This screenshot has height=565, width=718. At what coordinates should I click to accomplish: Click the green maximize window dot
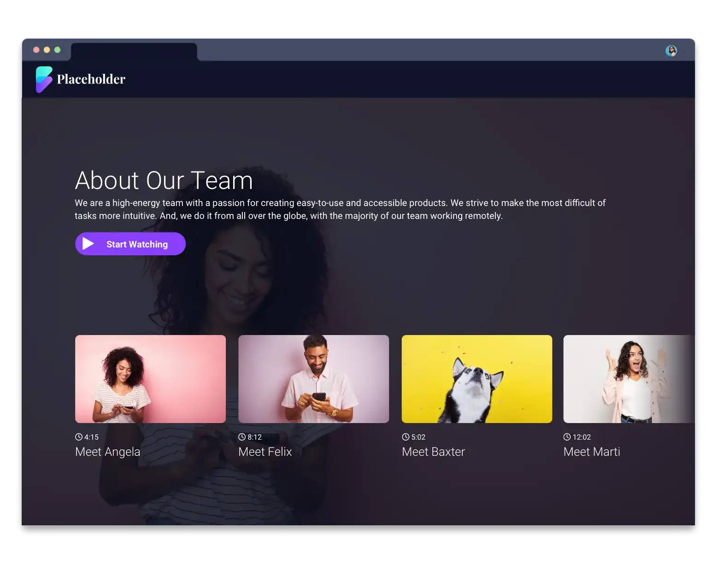(57, 50)
